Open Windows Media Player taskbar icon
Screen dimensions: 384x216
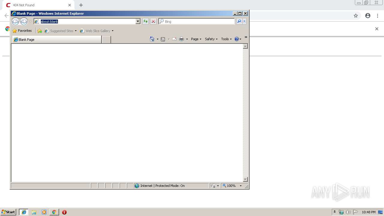(44, 212)
